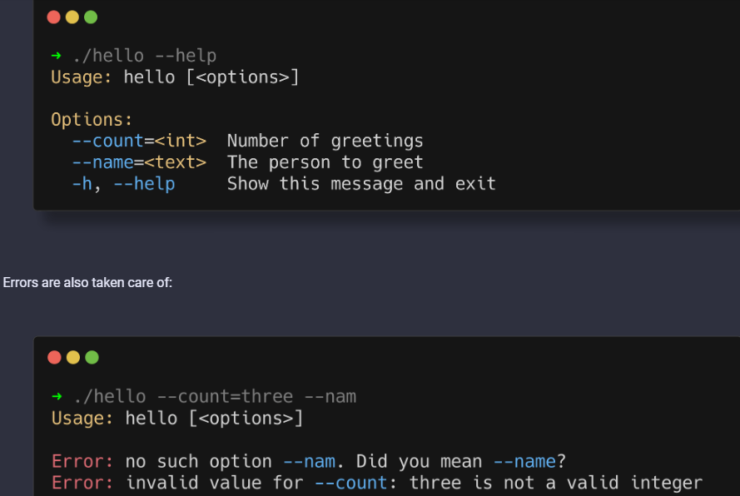Viewport: 740px width, 496px height.
Task: Click the red Error: label for no such option
Action: (82, 461)
